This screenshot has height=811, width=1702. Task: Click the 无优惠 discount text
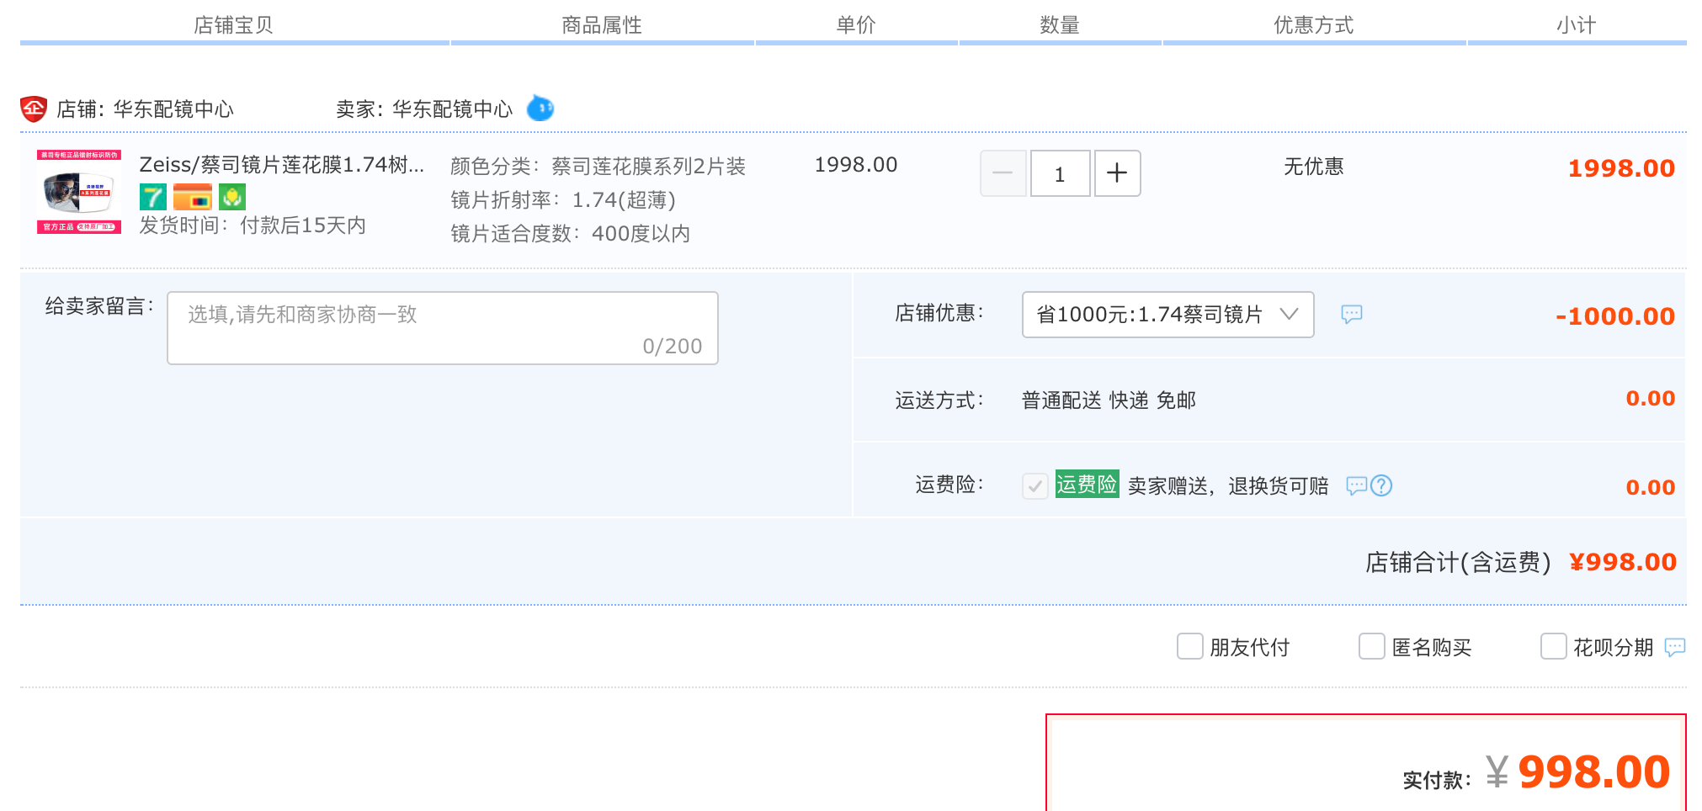coord(1314,167)
